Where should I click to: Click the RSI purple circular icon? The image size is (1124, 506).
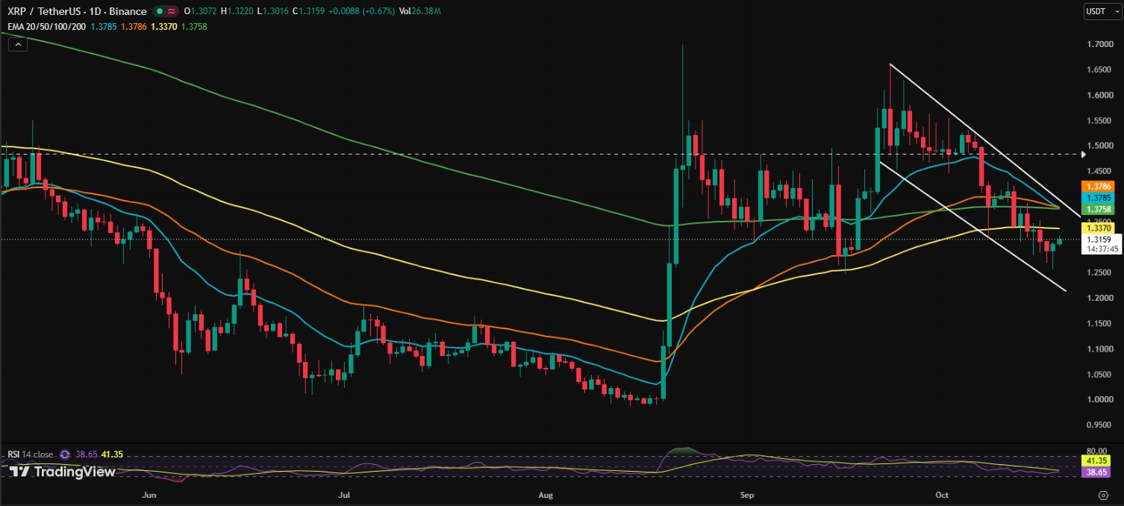click(x=65, y=454)
